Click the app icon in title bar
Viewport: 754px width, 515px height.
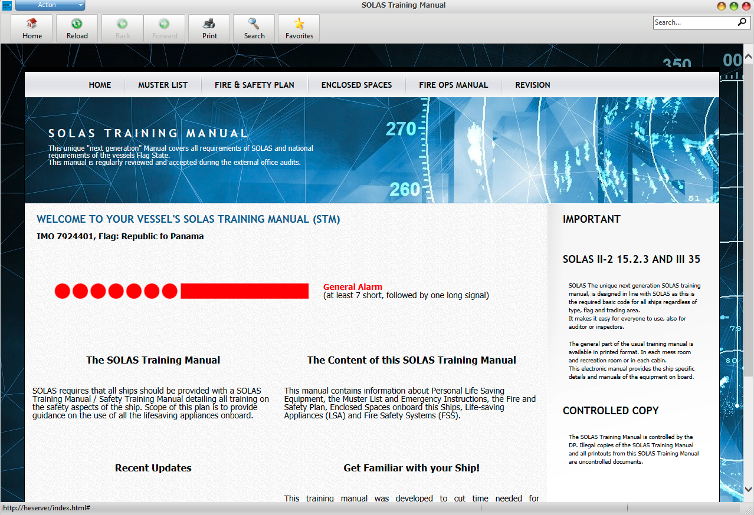(x=7, y=6)
